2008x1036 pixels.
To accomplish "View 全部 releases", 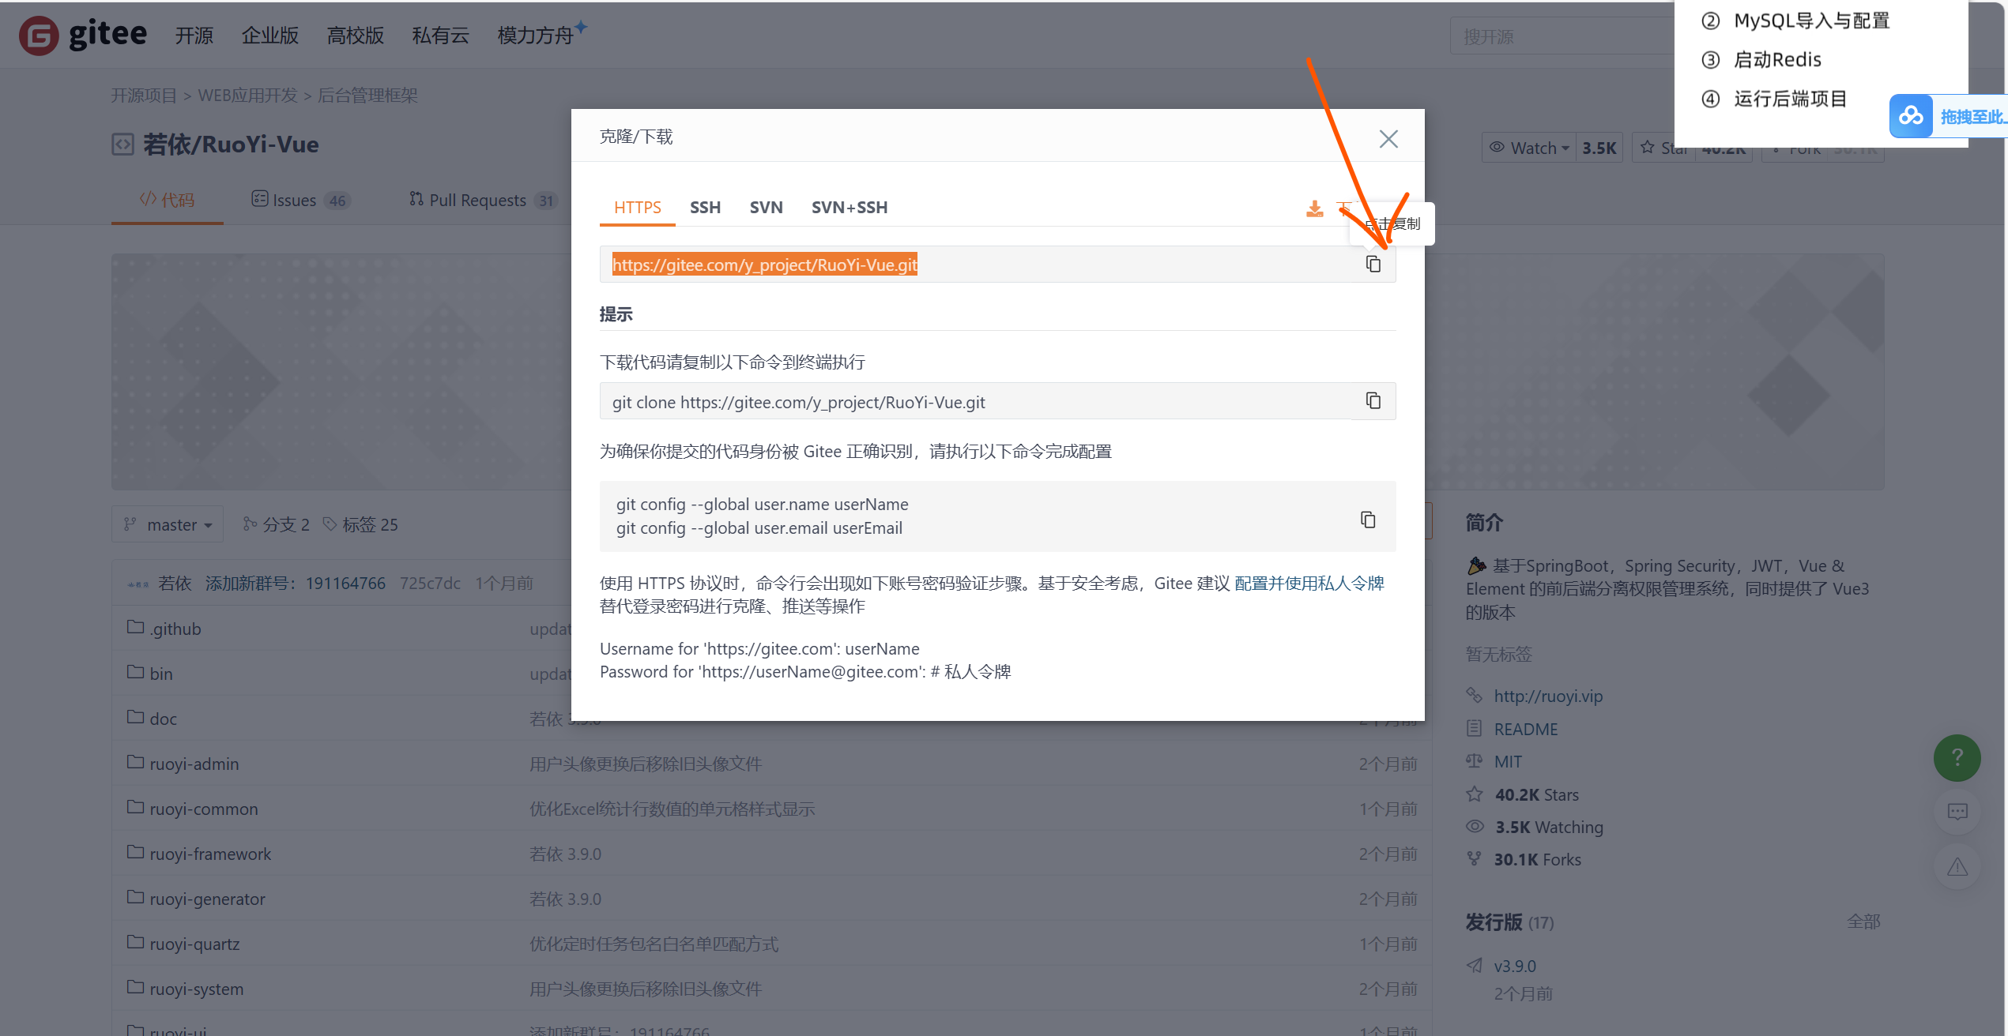I will tap(1863, 922).
